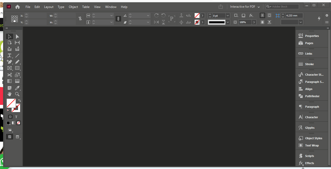The image size is (331, 169).
Task: Select the Rectangle tool
Action: point(17,68)
